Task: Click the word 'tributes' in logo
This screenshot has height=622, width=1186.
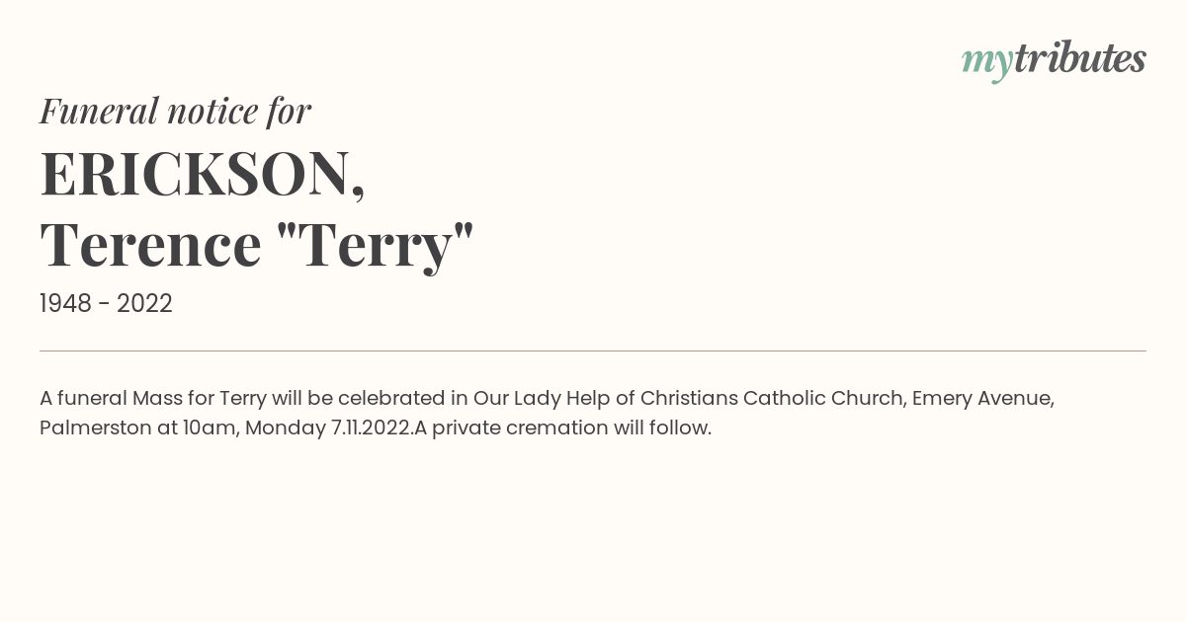Action: click(x=1080, y=58)
